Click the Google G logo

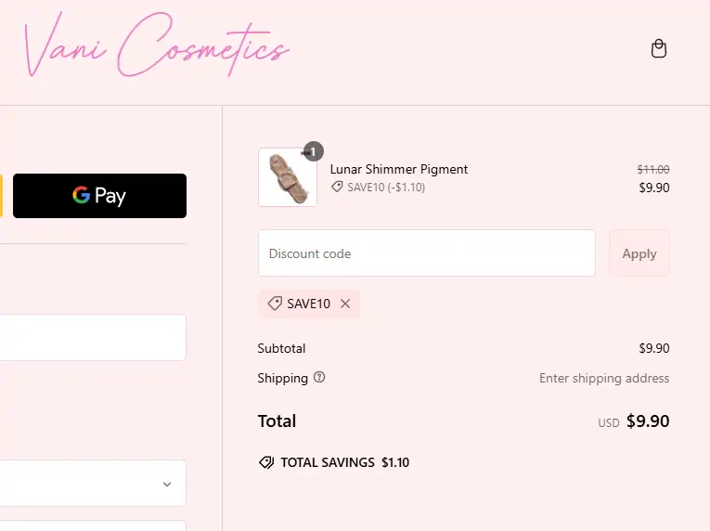[x=82, y=196]
